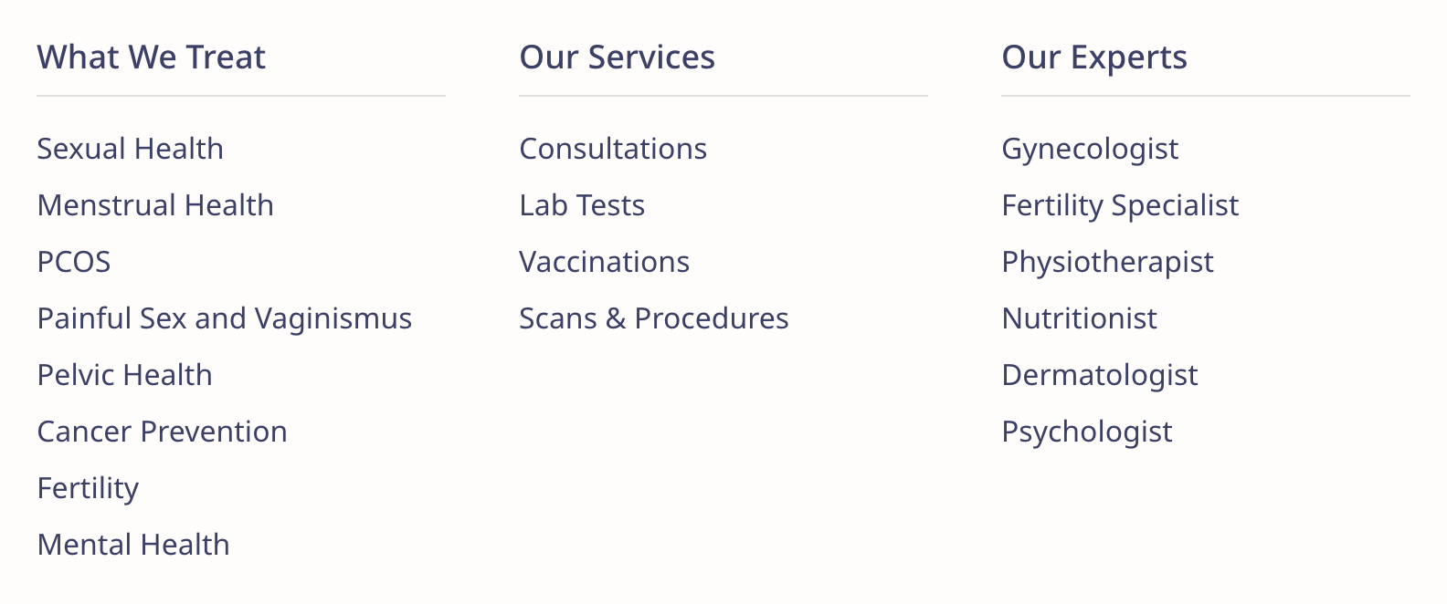Select the PCOS link
The width and height of the screenshot is (1447, 604).
(x=74, y=262)
